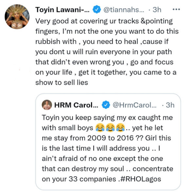Screen dimensions: 187x193
Task: Click the 'that can destroy my soul' line
Action: [x=107, y=169]
